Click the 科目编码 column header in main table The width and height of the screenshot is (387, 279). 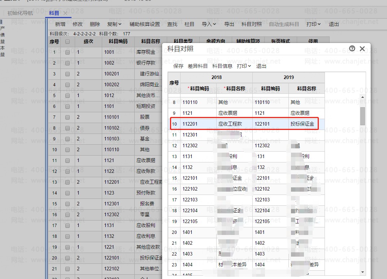118,42
